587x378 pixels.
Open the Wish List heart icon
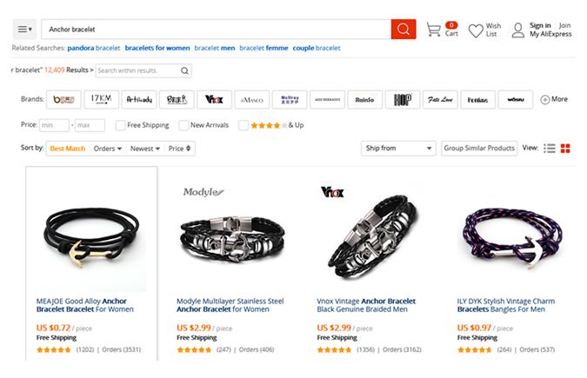point(476,30)
